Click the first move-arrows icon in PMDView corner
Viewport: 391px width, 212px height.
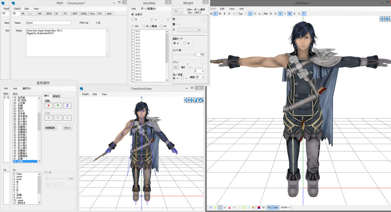pyautogui.click(x=382, y=19)
